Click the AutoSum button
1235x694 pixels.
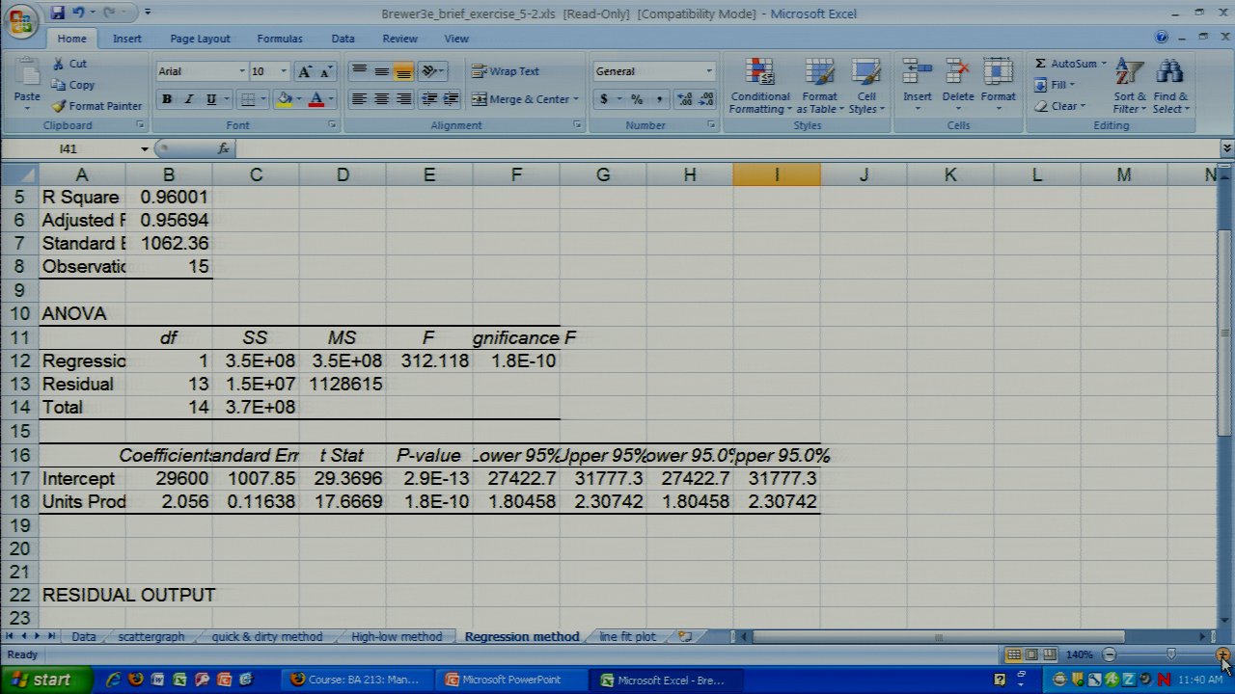pos(1065,64)
